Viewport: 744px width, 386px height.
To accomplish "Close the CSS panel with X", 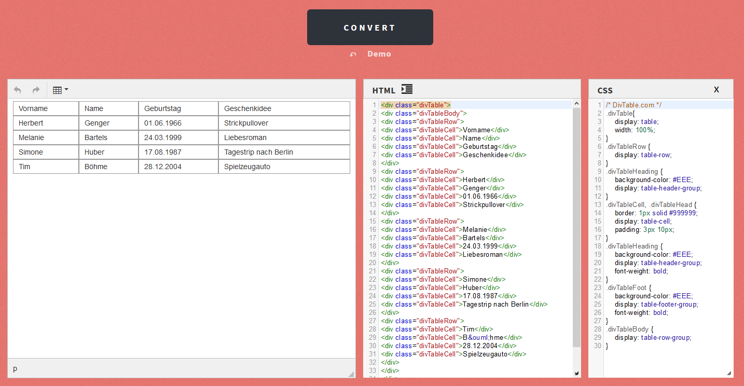I will point(717,90).
